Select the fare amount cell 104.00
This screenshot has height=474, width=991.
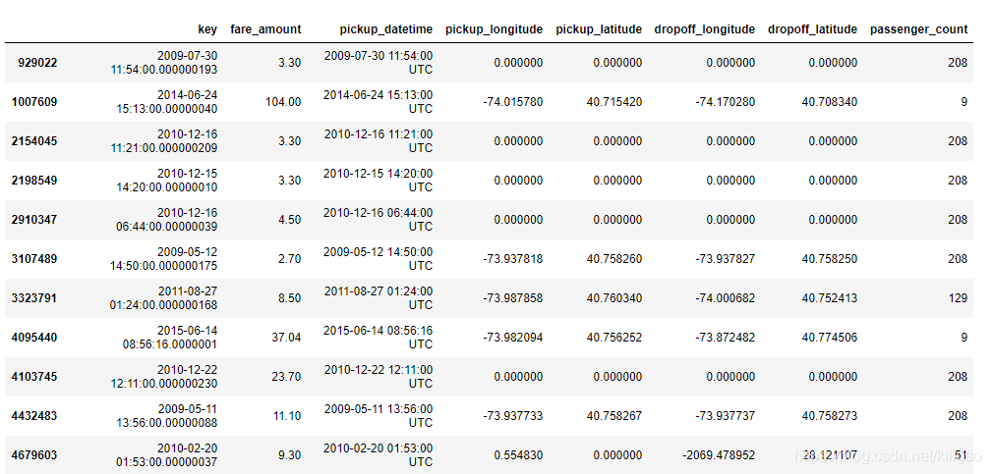coord(283,102)
